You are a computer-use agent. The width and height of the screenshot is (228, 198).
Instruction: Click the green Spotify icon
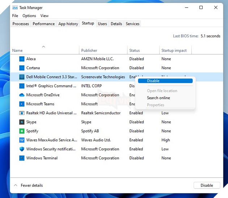click(22, 131)
